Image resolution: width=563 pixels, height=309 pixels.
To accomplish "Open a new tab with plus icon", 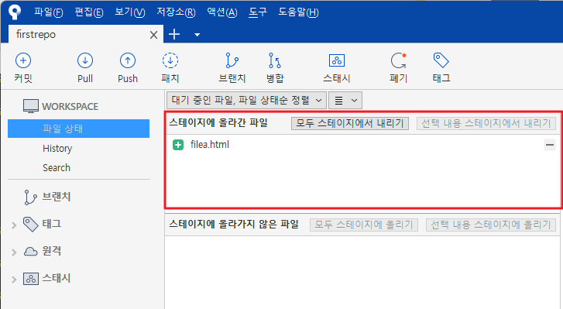I will coord(174,34).
